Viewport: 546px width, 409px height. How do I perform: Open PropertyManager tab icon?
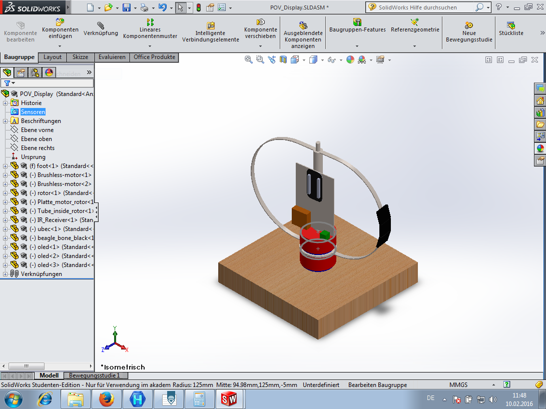(x=21, y=72)
